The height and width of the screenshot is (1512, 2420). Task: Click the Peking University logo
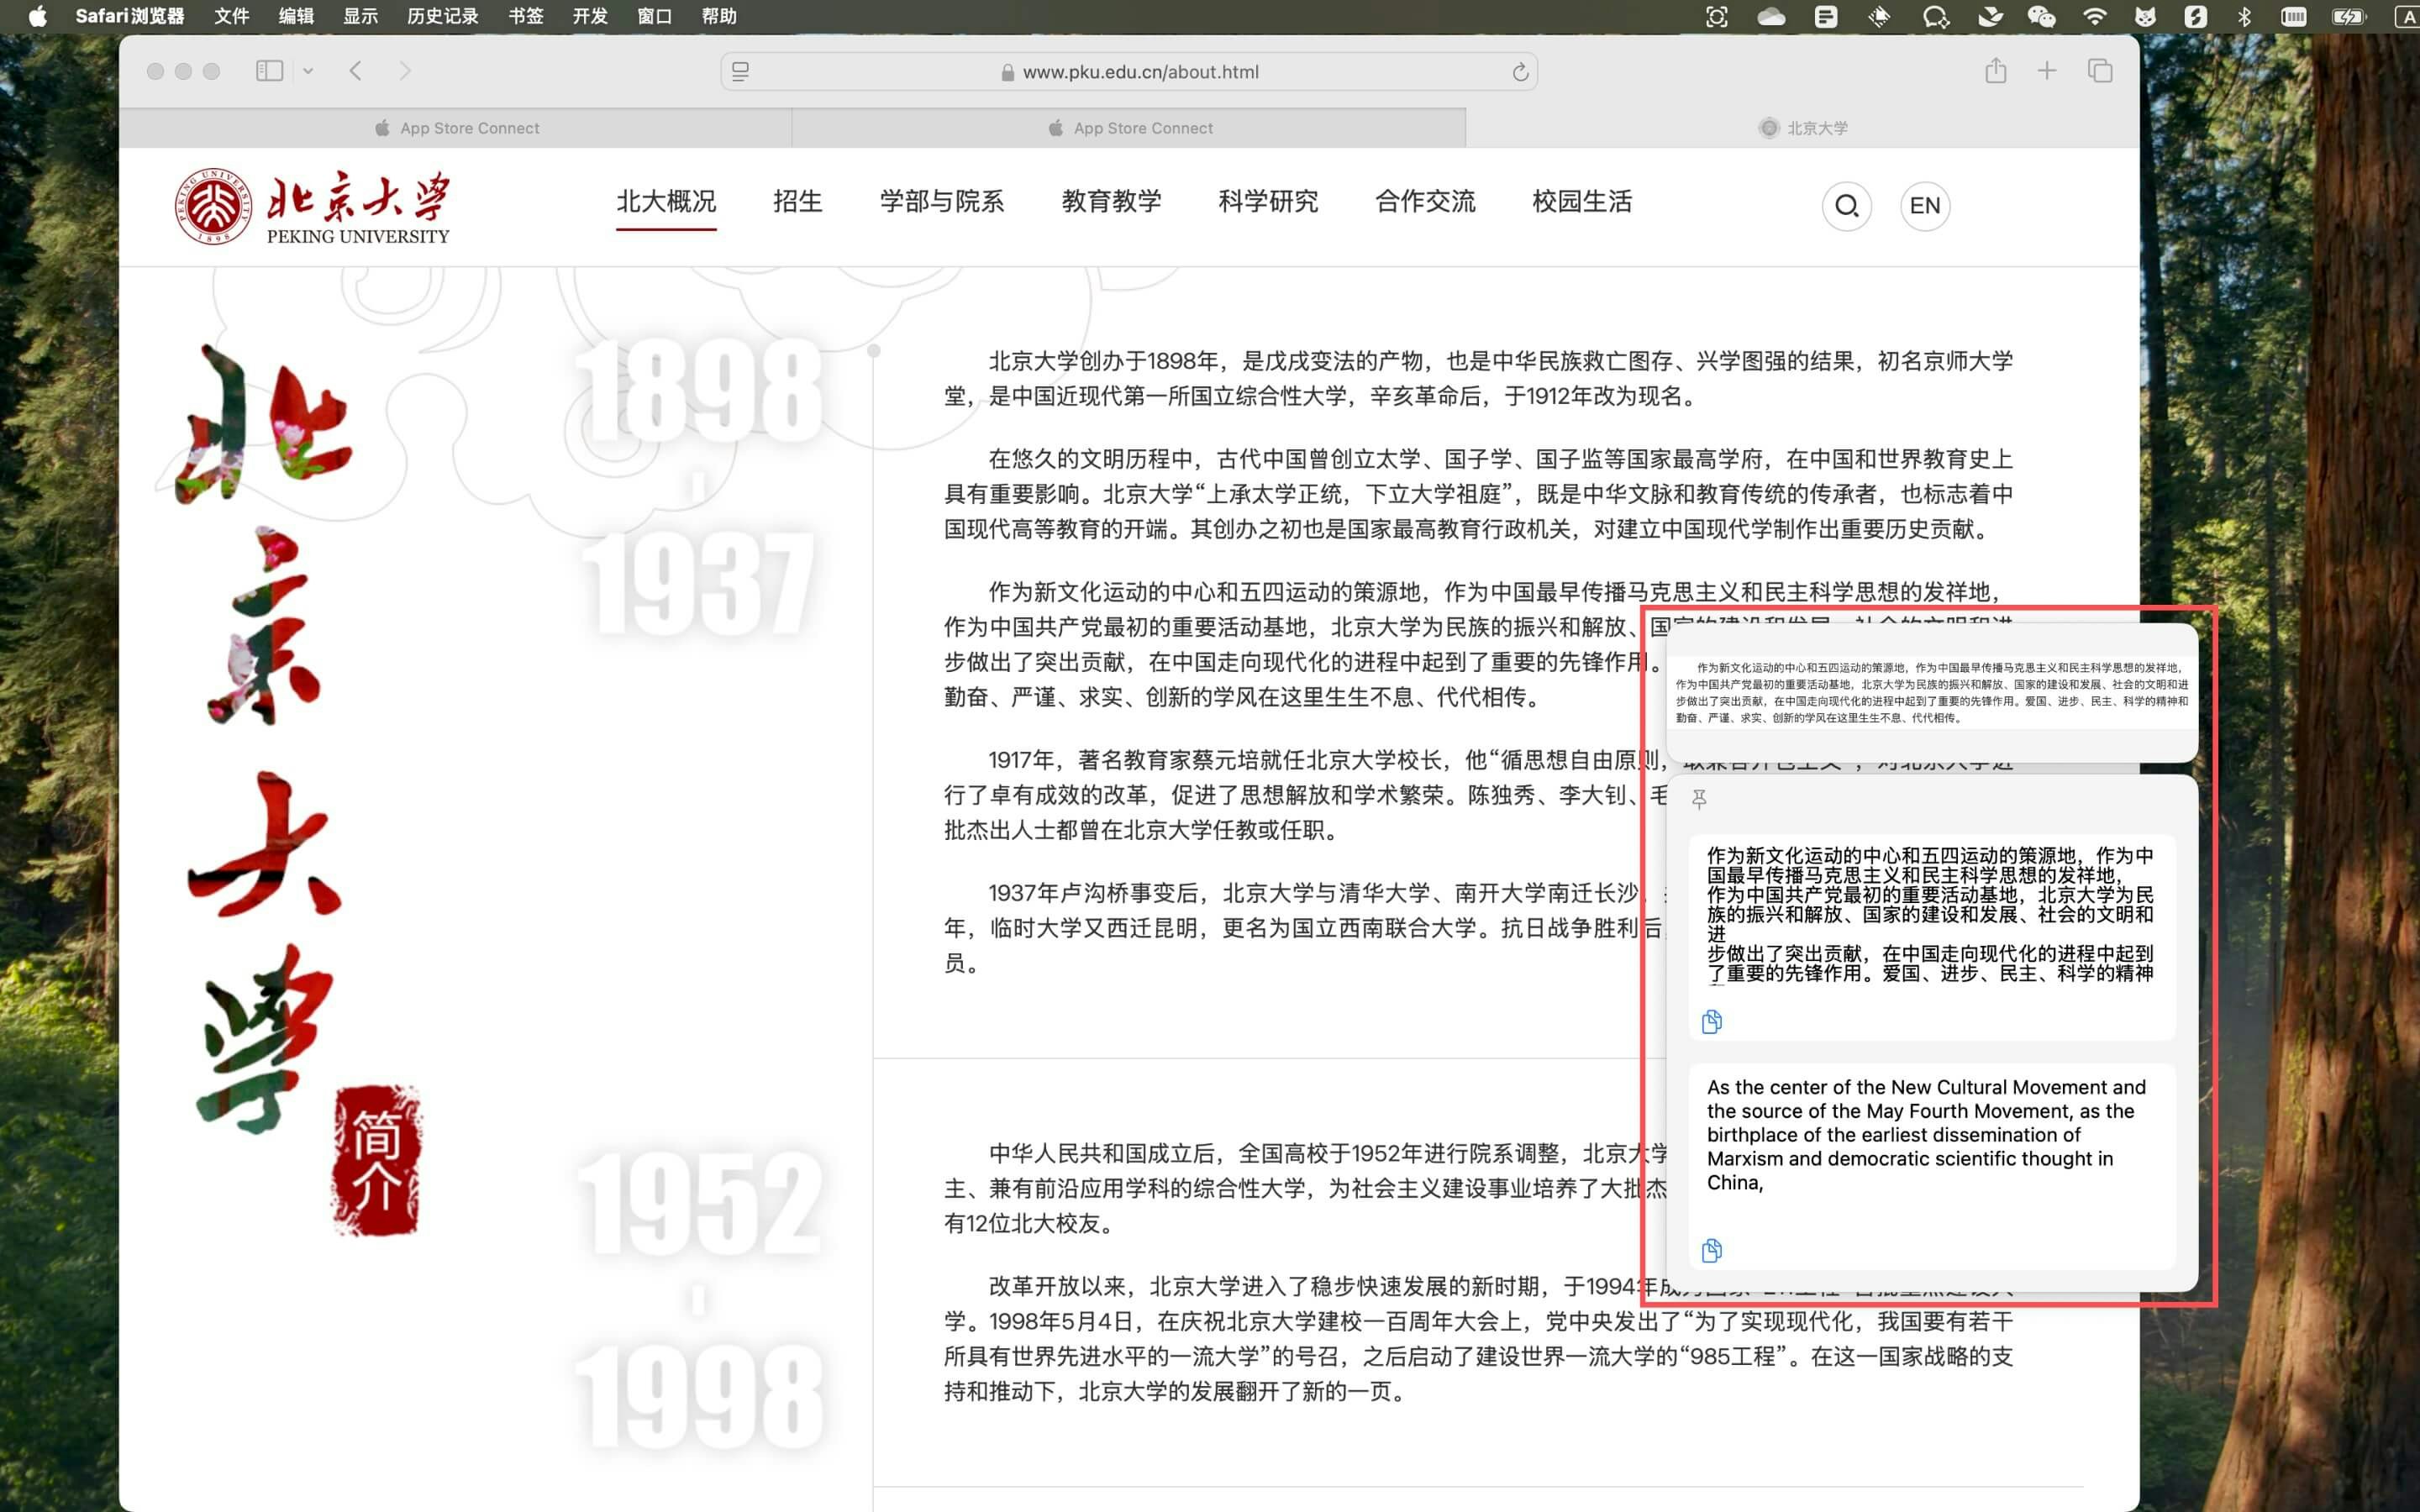coord(312,206)
